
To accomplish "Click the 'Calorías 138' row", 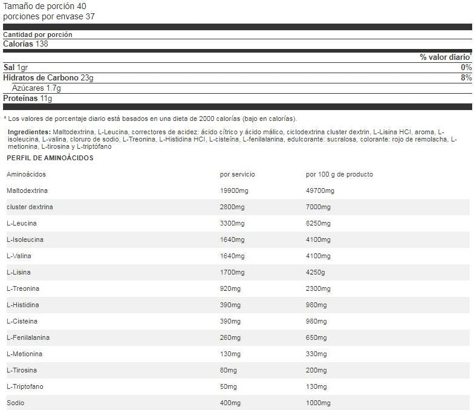I will click(25, 44).
